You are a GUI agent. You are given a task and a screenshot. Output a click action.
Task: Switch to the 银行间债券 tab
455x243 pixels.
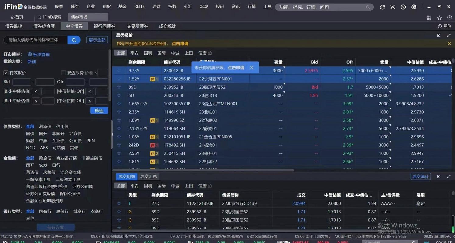point(104,26)
